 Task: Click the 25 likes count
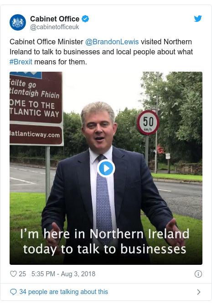[22, 274]
